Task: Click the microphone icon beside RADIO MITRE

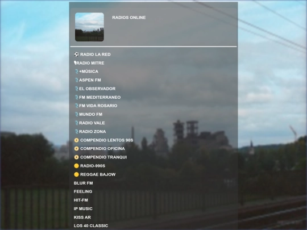Action: (75, 63)
